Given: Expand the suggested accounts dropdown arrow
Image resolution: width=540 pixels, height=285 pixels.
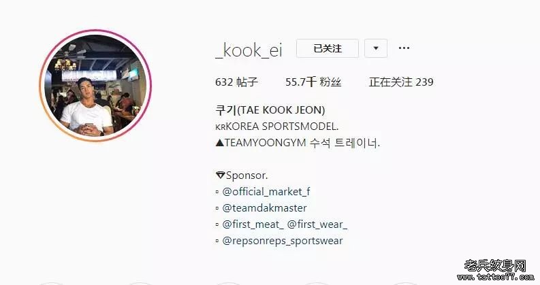Looking at the screenshot, I should click(376, 48).
